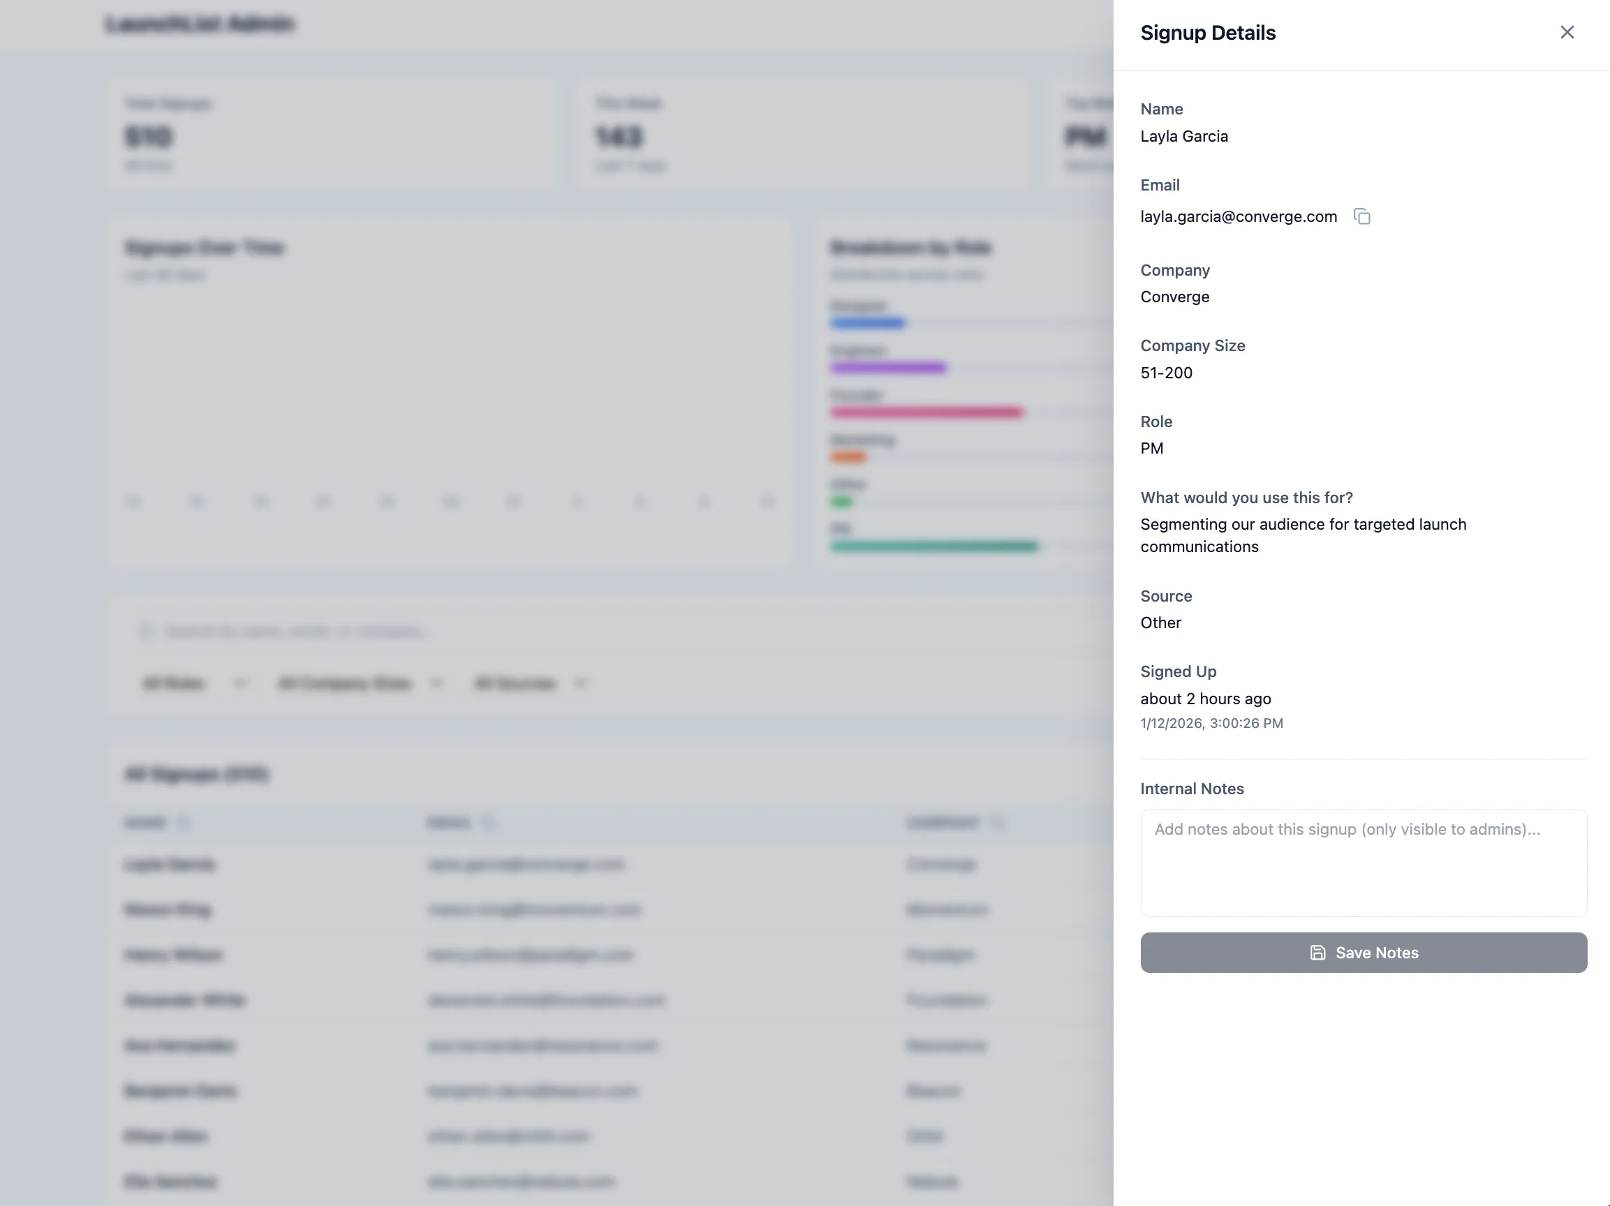Click the chevron next to All Roles filter
Image resolution: width=1610 pixels, height=1206 pixels.
point(240,683)
